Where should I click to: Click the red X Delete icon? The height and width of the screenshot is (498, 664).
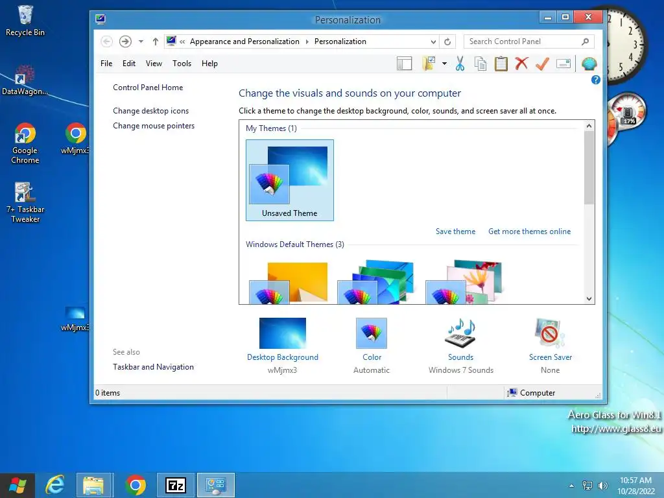point(522,64)
